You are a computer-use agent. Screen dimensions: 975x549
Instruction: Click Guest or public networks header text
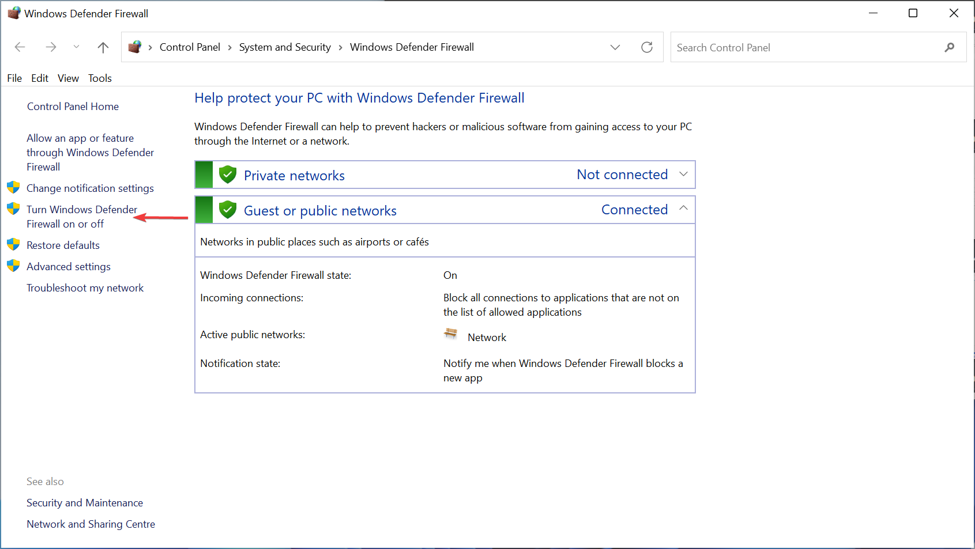pyautogui.click(x=320, y=211)
